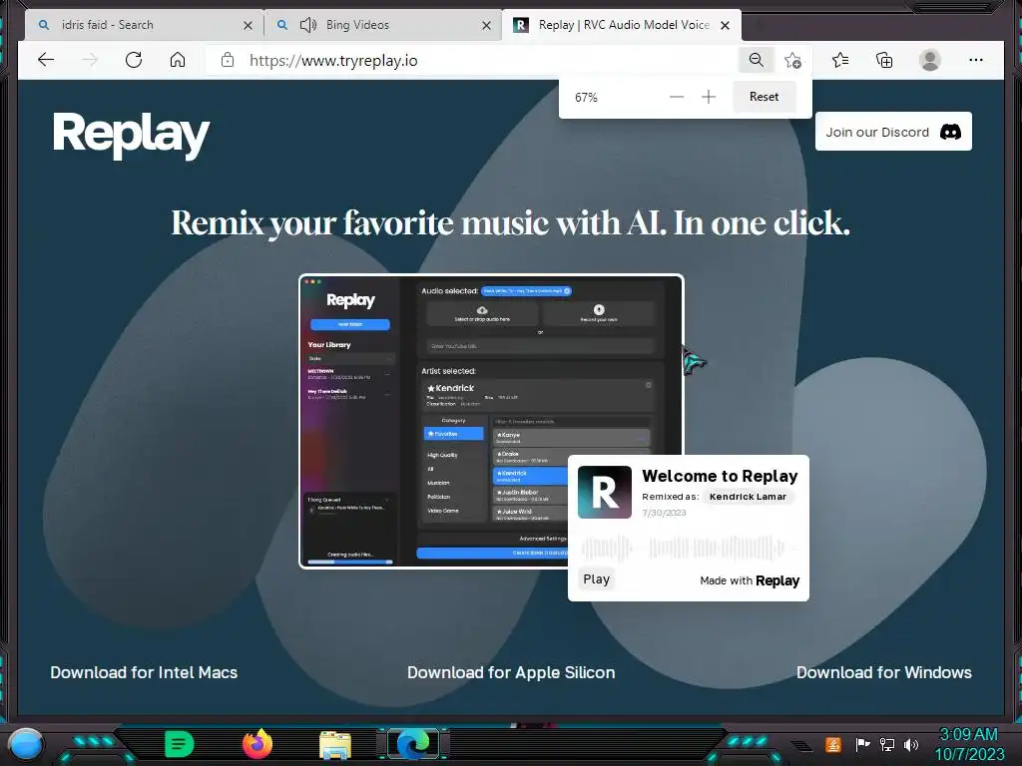Screen dimensions: 1022x766
Task: Open the green notes app taskbar icon
Action: [180, 744]
